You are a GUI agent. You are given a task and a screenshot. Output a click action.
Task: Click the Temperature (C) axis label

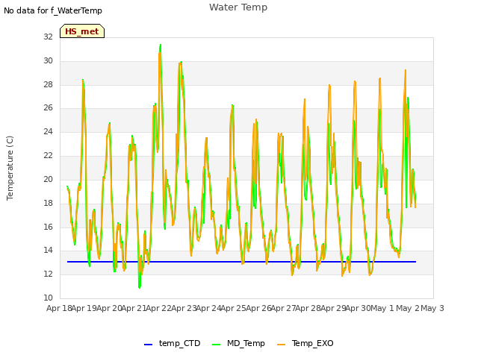[10, 168]
